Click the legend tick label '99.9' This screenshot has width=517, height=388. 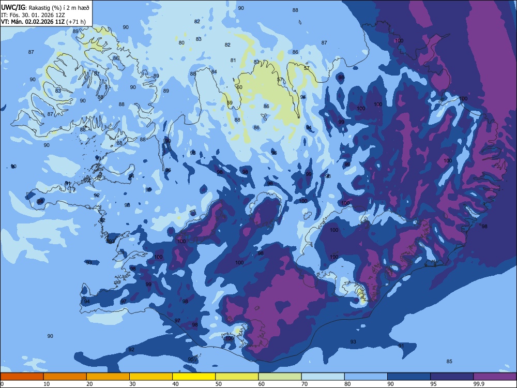(x=478, y=384)
